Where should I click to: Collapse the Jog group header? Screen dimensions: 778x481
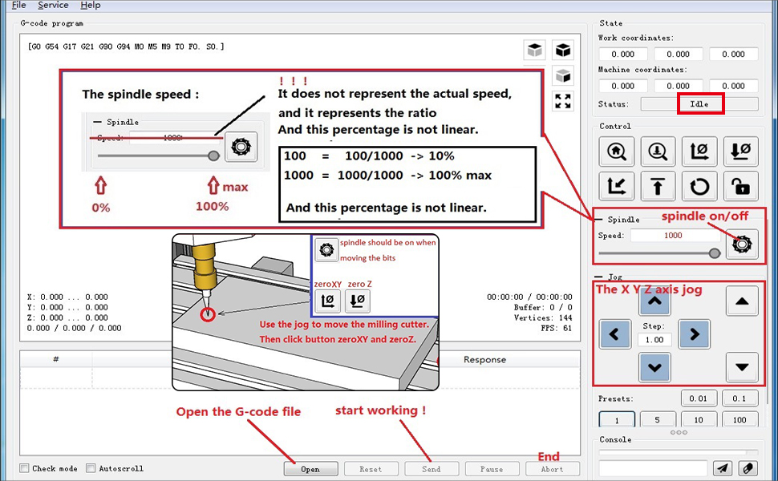(600, 276)
